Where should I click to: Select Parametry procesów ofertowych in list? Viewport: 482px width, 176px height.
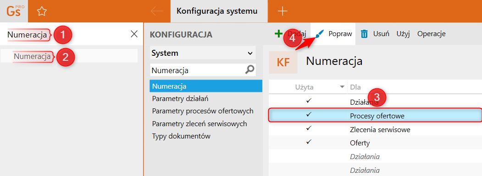pos(203,111)
